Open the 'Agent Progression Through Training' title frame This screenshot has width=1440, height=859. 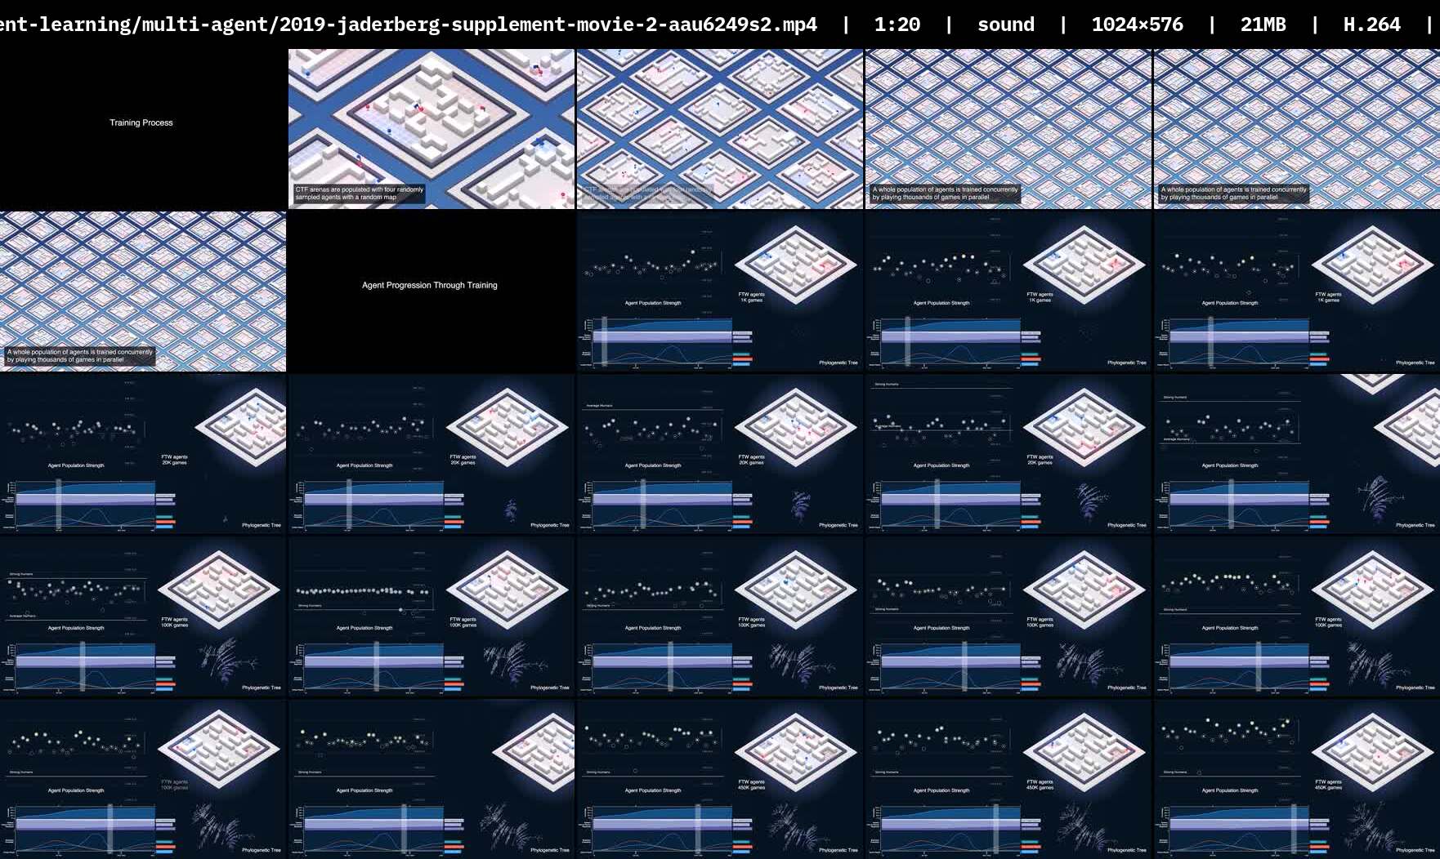(431, 292)
